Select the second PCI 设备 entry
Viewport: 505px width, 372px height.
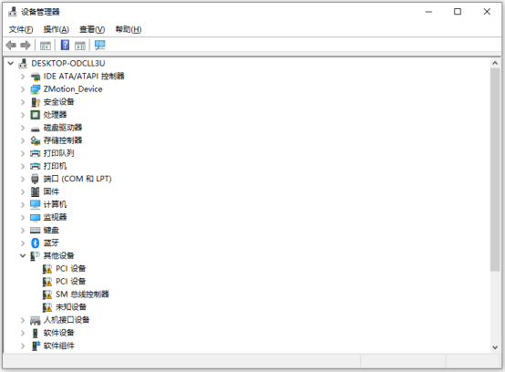pos(70,282)
